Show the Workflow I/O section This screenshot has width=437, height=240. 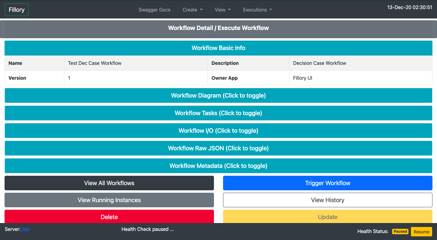click(x=218, y=130)
